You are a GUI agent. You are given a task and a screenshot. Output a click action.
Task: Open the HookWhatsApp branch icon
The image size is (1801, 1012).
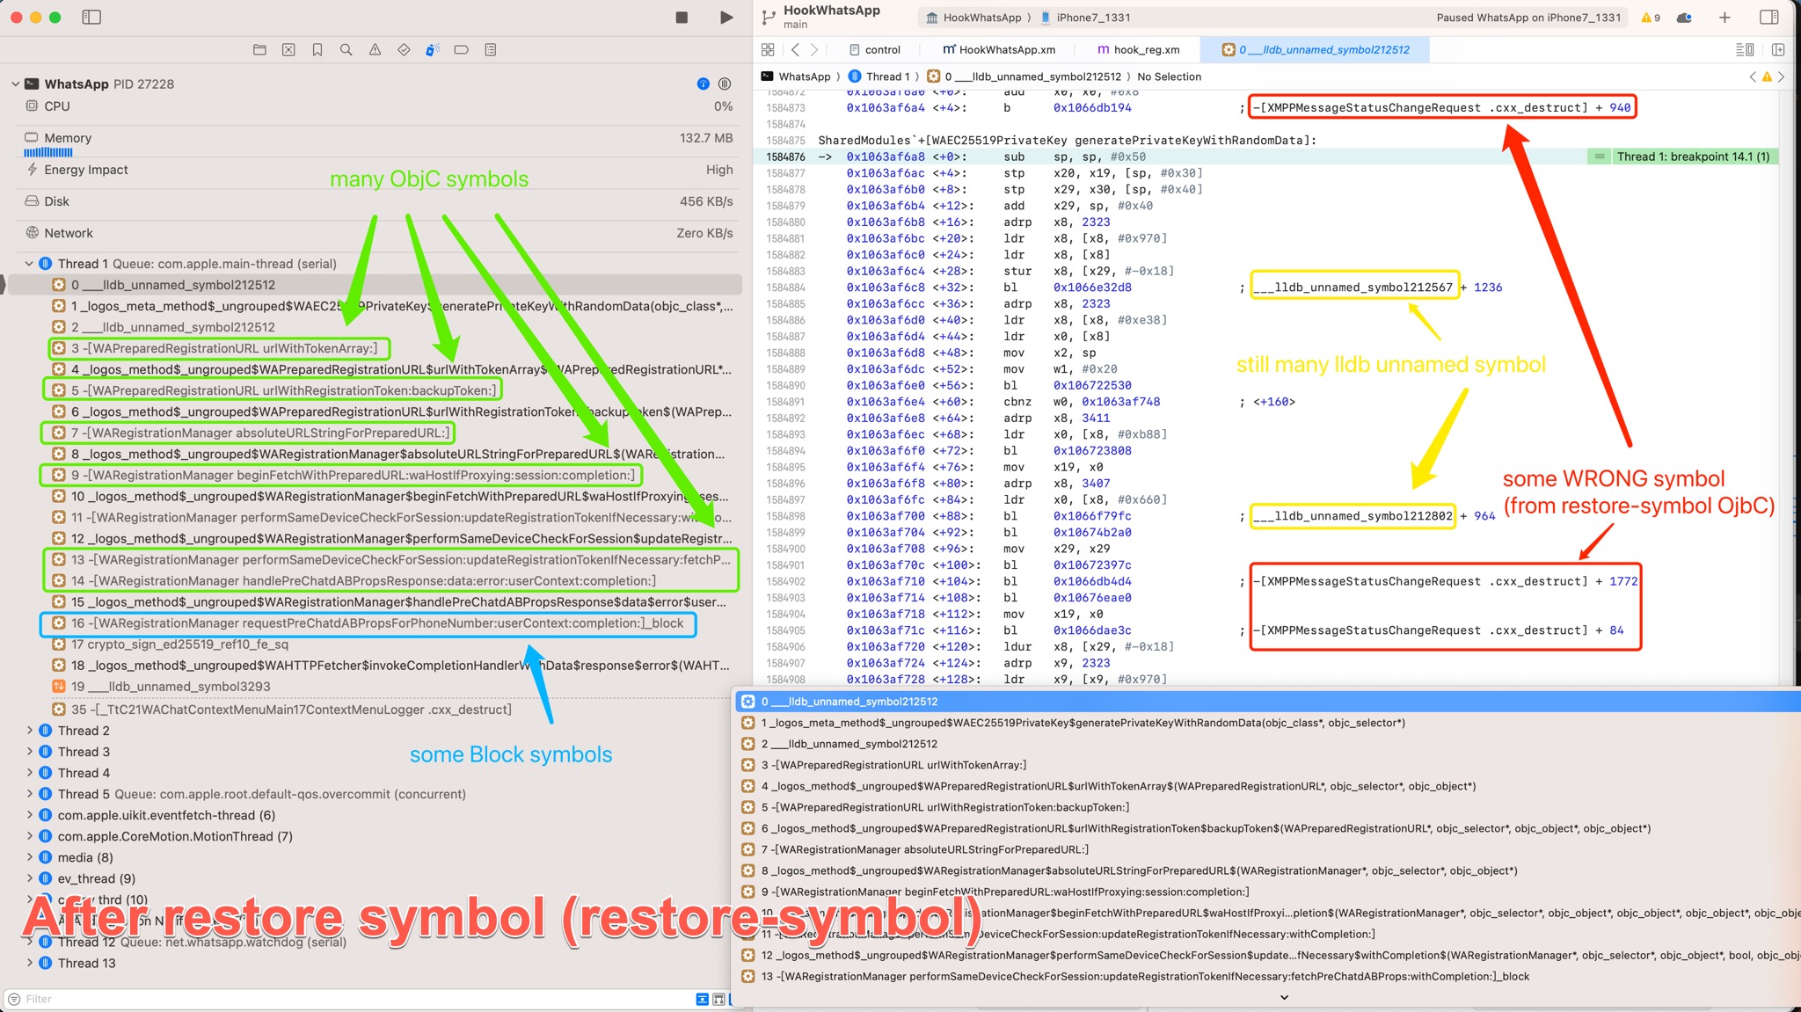tap(769, 17)
